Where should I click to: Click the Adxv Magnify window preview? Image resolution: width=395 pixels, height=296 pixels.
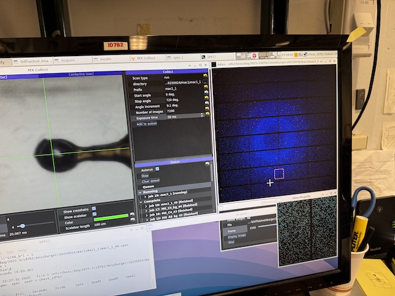(x=307, y=230)
